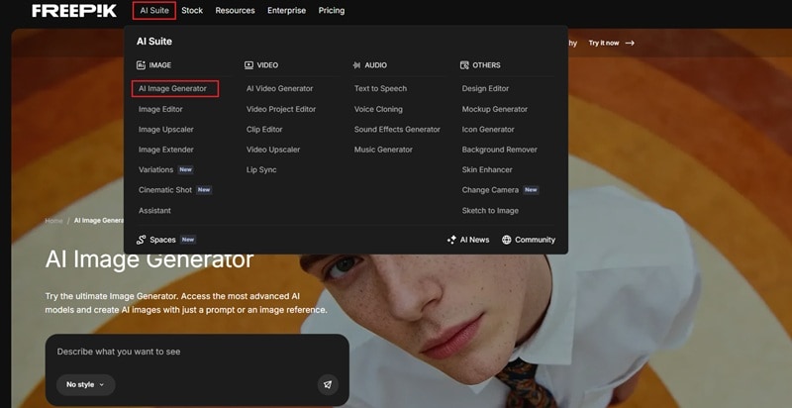Open the Stock menu
This screenshot has width=792, height=408.
coord(192,11)
